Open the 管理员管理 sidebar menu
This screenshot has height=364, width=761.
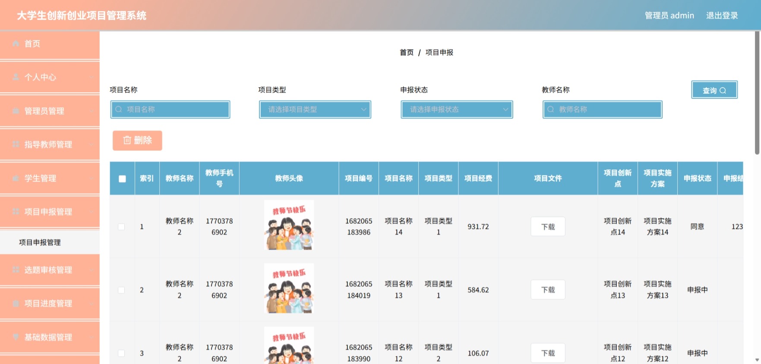[50, 111]
